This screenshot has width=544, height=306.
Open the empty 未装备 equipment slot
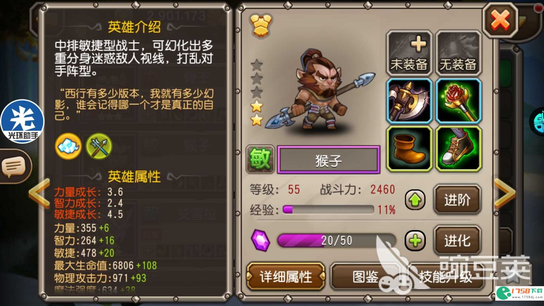(x=409, y=53)
